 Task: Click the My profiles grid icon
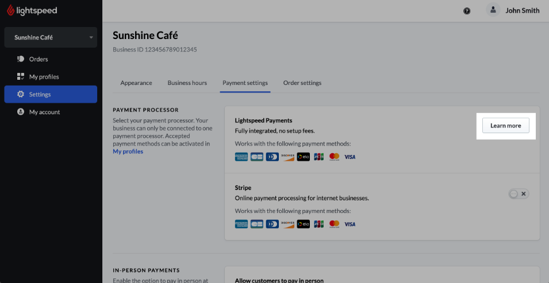click(21, 76)
